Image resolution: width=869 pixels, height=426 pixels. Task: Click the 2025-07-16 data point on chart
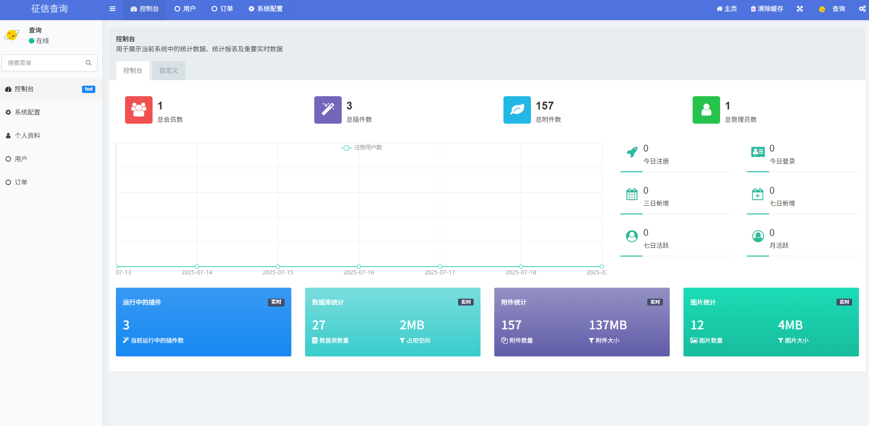coord(359,267)
